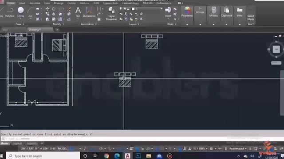The image size is (284, 159).
Task: Switch to the Output ribbon tab
Action: [71, 3]
